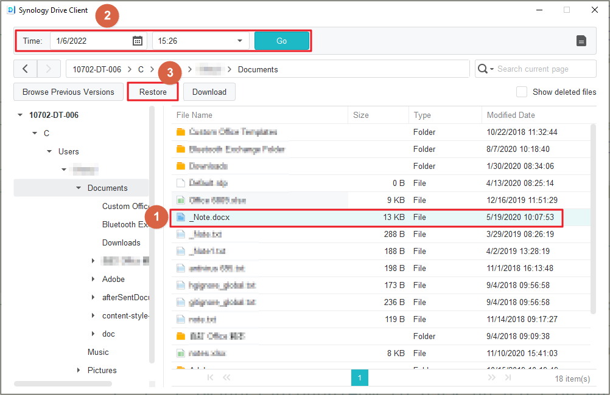Click the search magnifier icon
610x395 pixels.
[483, 69]
